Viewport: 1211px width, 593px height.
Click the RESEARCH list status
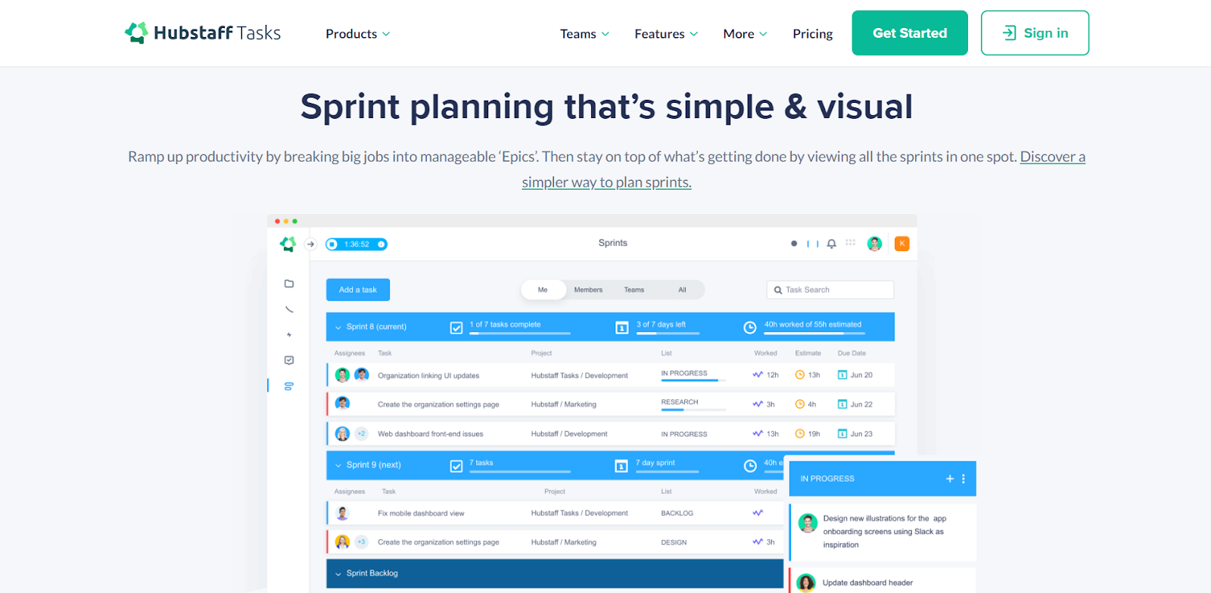point(680,402)
